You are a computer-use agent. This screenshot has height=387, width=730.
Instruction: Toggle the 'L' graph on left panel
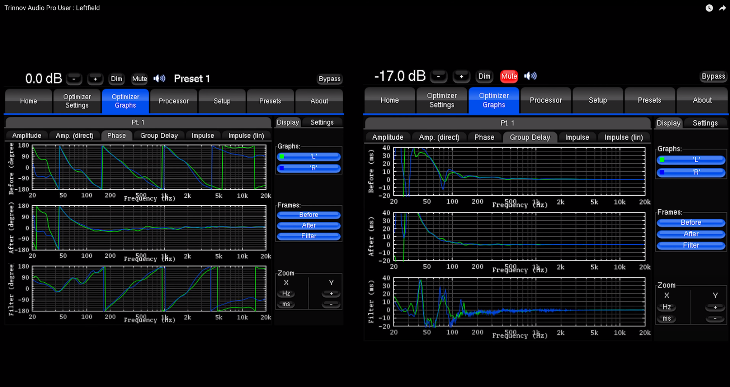(x=309, y=157)
